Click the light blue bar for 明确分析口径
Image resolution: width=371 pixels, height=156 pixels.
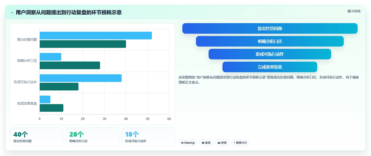click(x=50, y=57)
